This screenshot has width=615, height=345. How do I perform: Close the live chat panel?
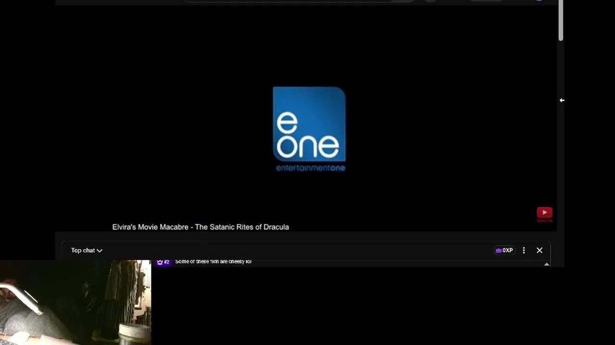pyautogui.click(x=540, y=250)
